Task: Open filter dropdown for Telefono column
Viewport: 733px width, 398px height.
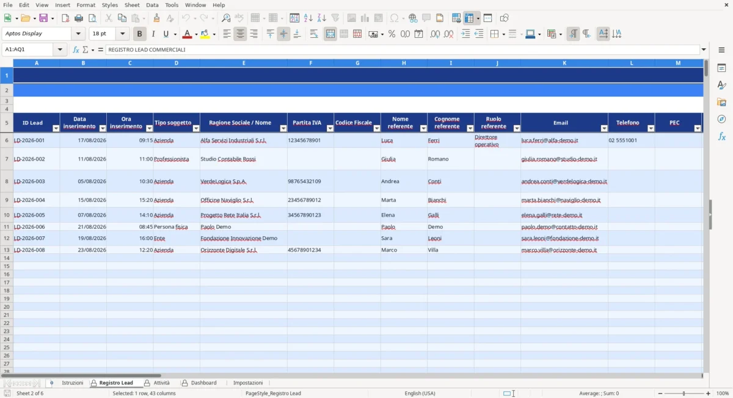Action: pyautogui.click(x=651, y=128)
